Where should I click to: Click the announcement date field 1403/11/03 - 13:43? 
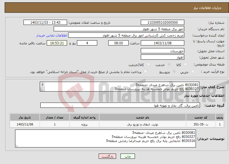point(45,22)
